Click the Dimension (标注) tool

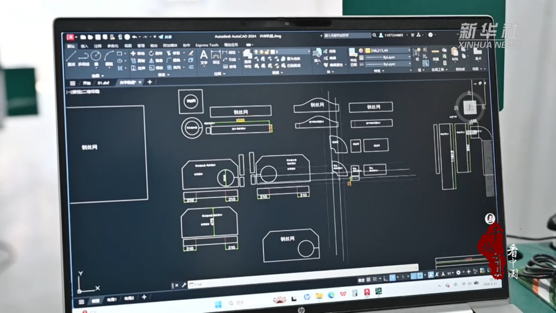pyautogui.click(x=216, y=57)
